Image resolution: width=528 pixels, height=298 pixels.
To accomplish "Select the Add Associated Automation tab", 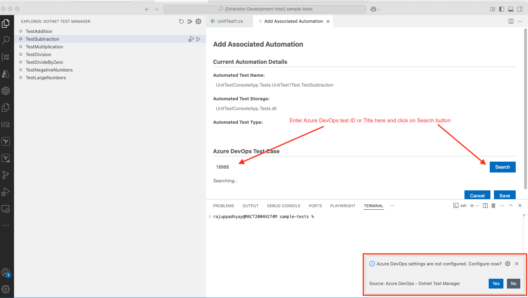I will coord(293,21).
